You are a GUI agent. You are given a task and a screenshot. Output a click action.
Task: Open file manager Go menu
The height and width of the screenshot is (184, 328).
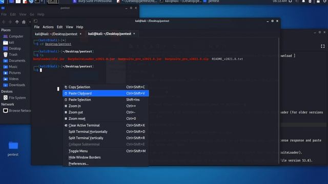pos(32,14)
